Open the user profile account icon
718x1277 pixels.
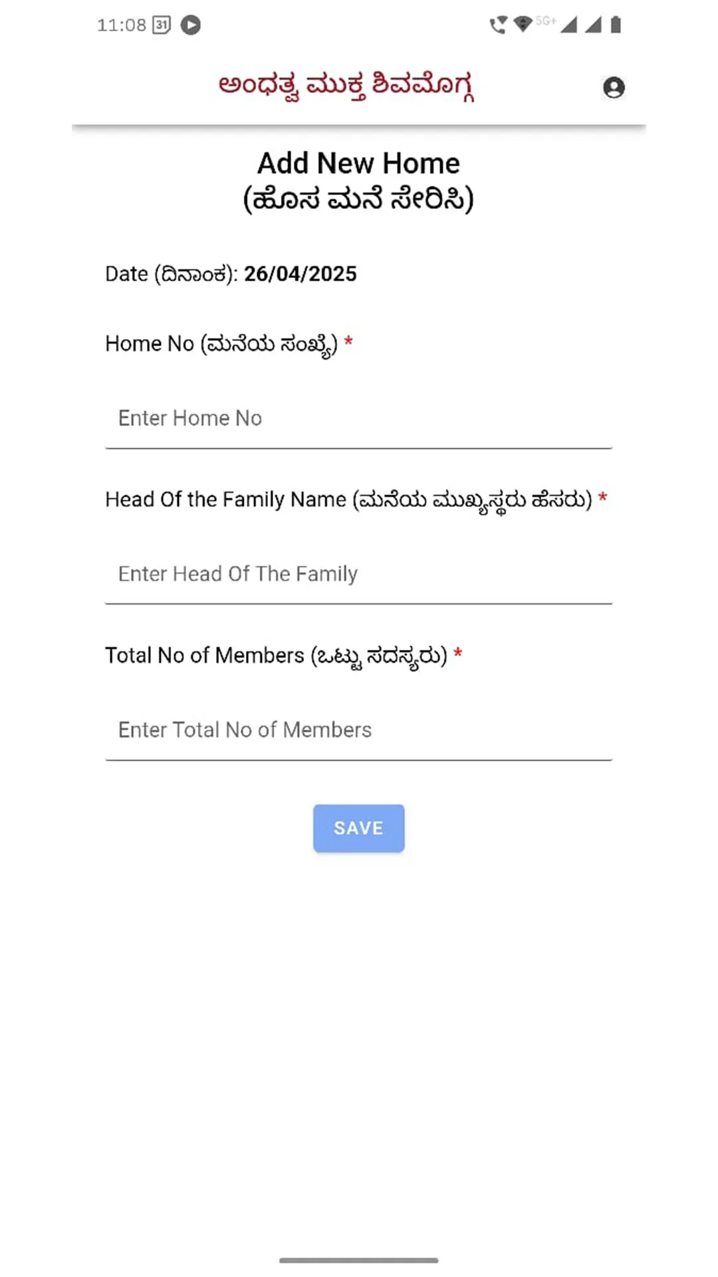[613, 88]
